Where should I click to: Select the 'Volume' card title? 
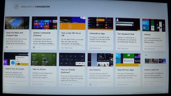tap(147, 34)
